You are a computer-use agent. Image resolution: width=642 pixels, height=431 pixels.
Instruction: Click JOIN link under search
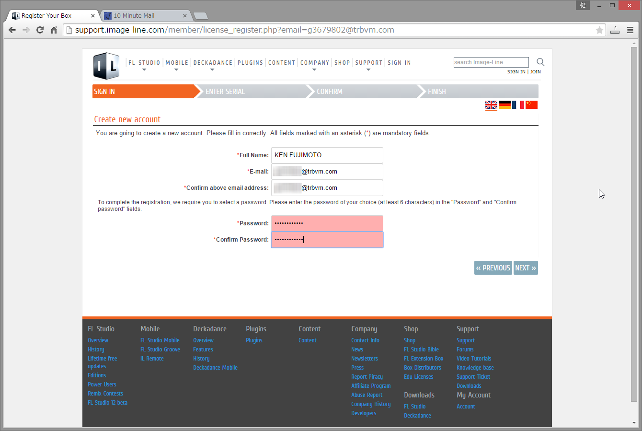point(535,72)
